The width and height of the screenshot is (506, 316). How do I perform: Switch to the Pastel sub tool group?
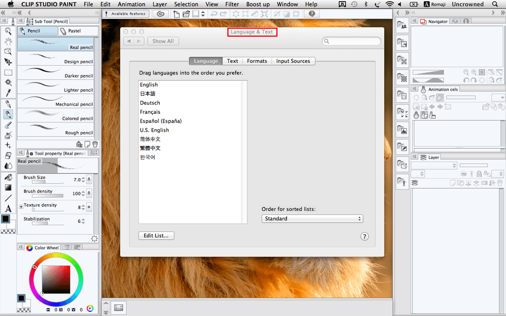[x=78, y=31]
